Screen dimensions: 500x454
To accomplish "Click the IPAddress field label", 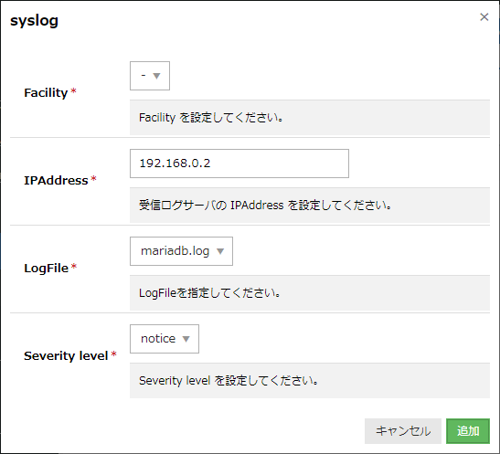I will [x=56, y=180].
